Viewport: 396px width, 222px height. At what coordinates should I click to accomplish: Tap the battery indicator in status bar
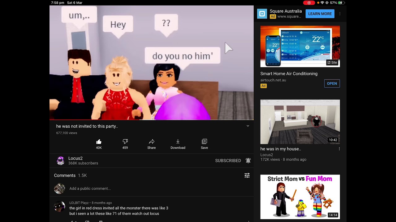pyautogui.click(x=341, y=3)
